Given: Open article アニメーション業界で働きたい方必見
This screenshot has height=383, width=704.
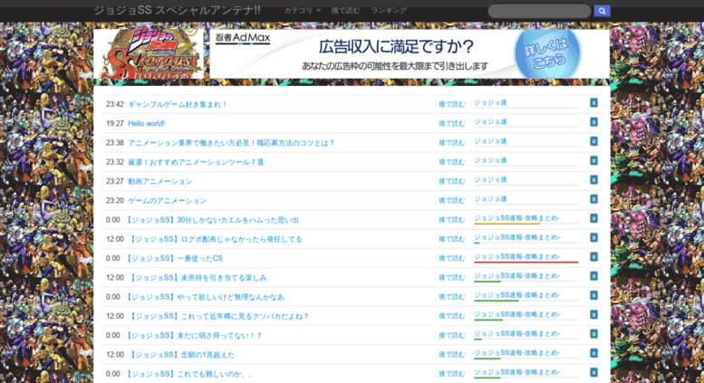Looking at the screenshot, I should tap(231, 143).
